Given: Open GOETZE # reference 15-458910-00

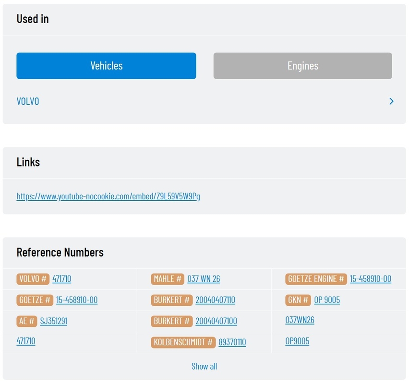Looking at the screenshot, I should click(x=77, y=300).
